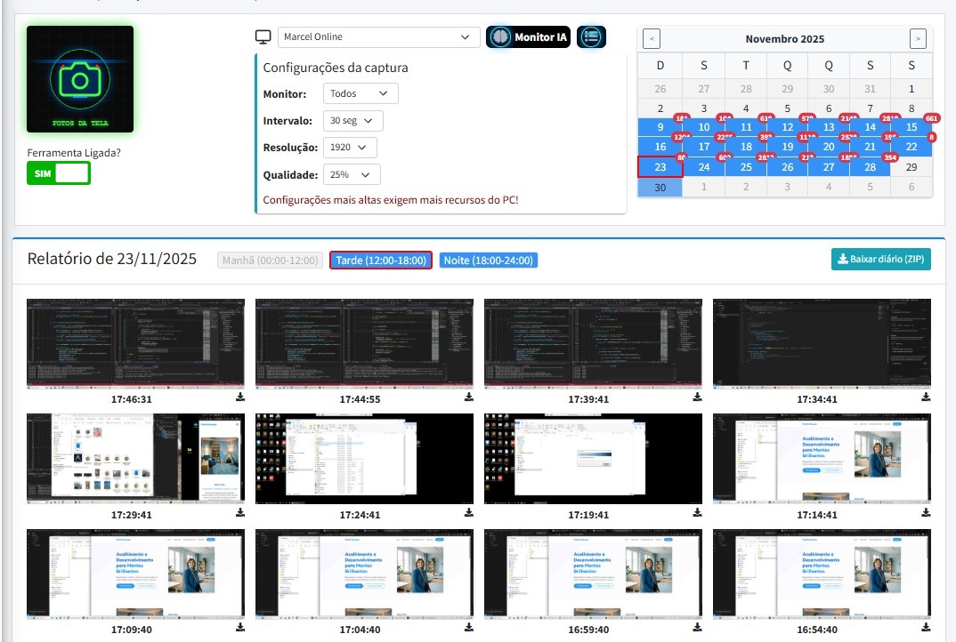Image resolution: width=956 pixels, height=642 pixels.
Task: Download the 17:39:41 capture using its icon
Action: coord(696,397)
